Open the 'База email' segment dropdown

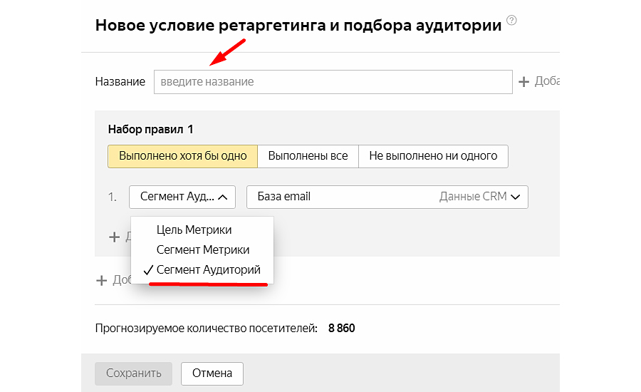tap(387, 197)
